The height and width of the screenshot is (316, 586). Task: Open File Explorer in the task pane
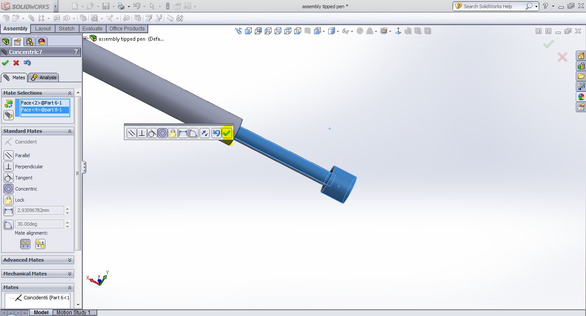tap(581, 76)
